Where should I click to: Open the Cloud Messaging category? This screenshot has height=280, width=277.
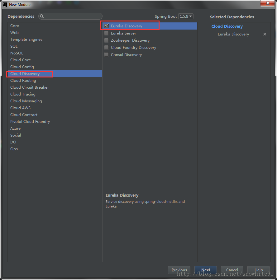tap(55, 101)
